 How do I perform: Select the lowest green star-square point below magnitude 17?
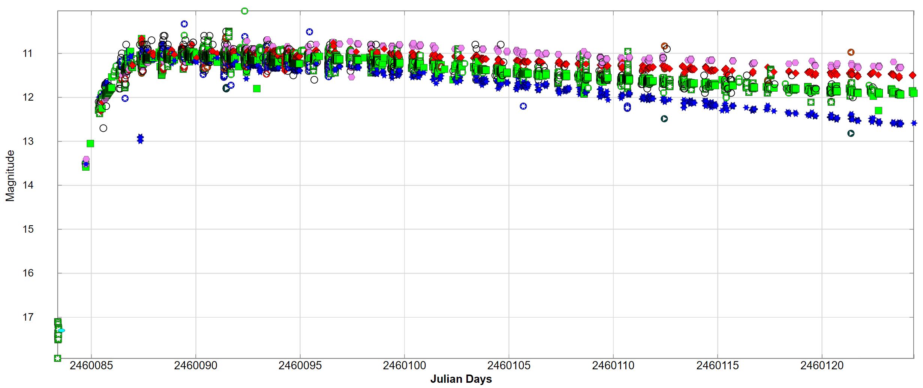(x=57, y=358)
